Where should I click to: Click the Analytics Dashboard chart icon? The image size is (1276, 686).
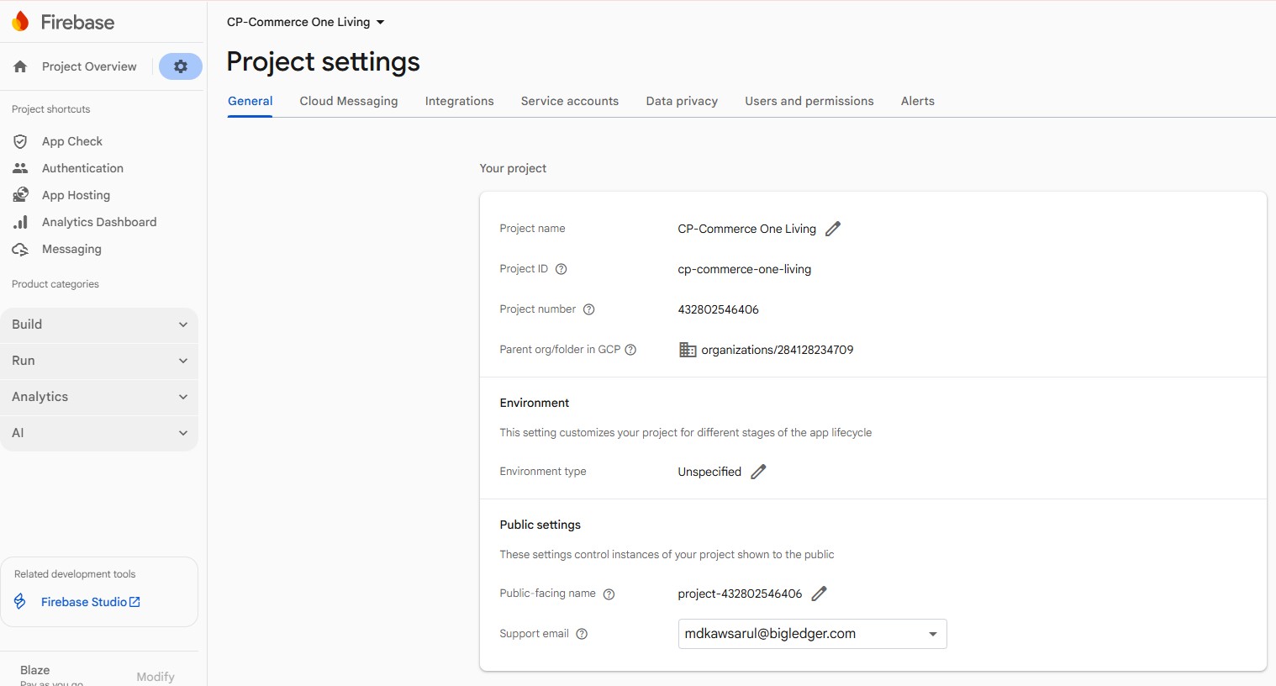(x=20, y=222)
